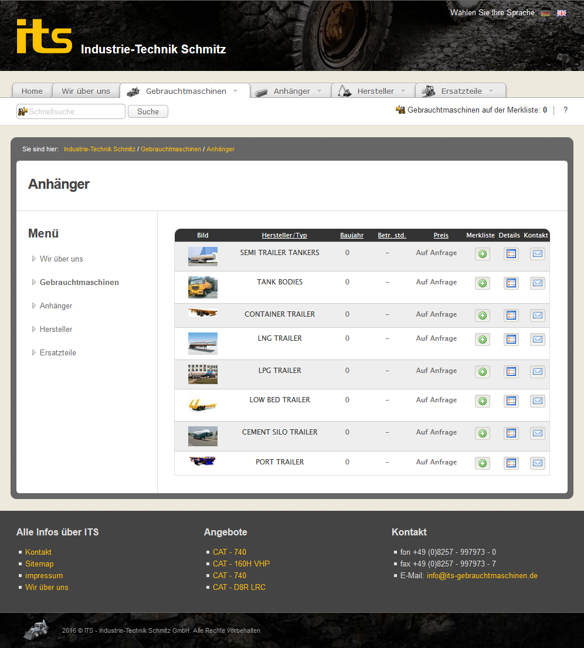View details icon for LNG TRAILER
Screen dimensions: 584x648
[x=511, y=340]
